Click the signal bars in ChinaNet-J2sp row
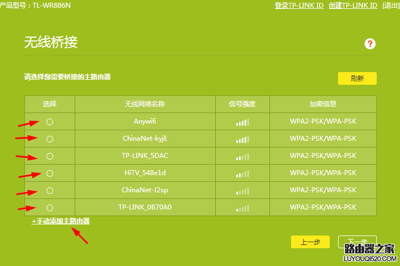 coord(242,191)
